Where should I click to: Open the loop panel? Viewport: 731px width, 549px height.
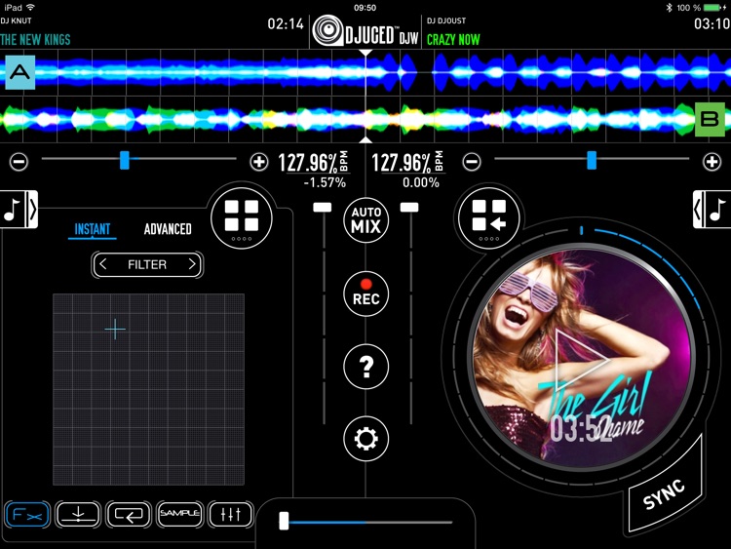tap(129, 515)
